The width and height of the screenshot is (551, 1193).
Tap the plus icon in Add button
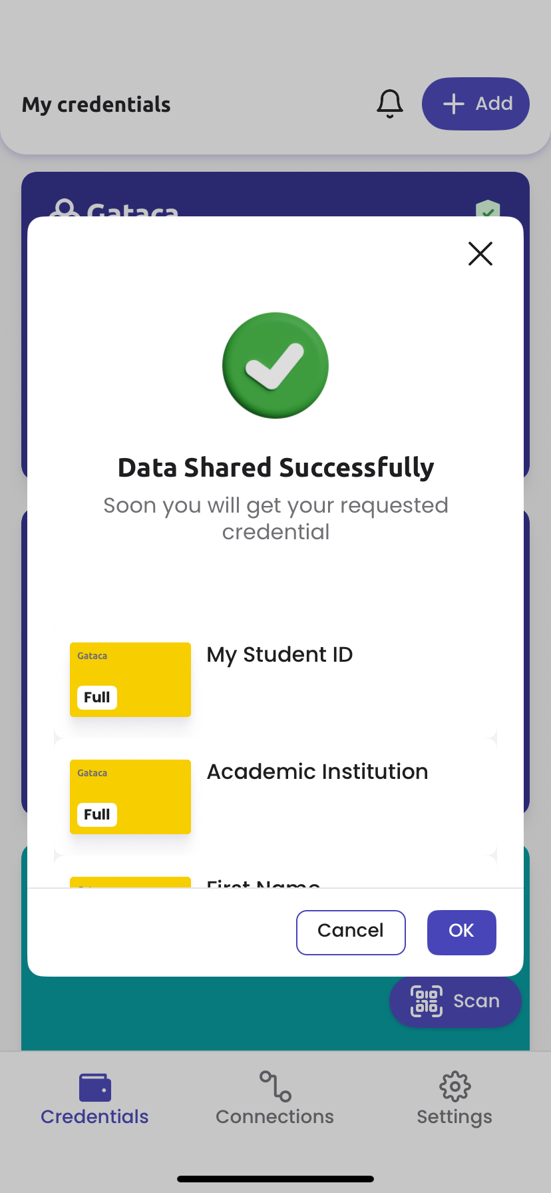[453, 104]
